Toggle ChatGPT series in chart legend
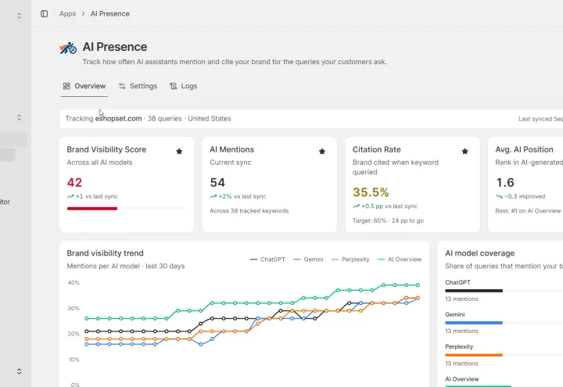 tap(267, 260)
